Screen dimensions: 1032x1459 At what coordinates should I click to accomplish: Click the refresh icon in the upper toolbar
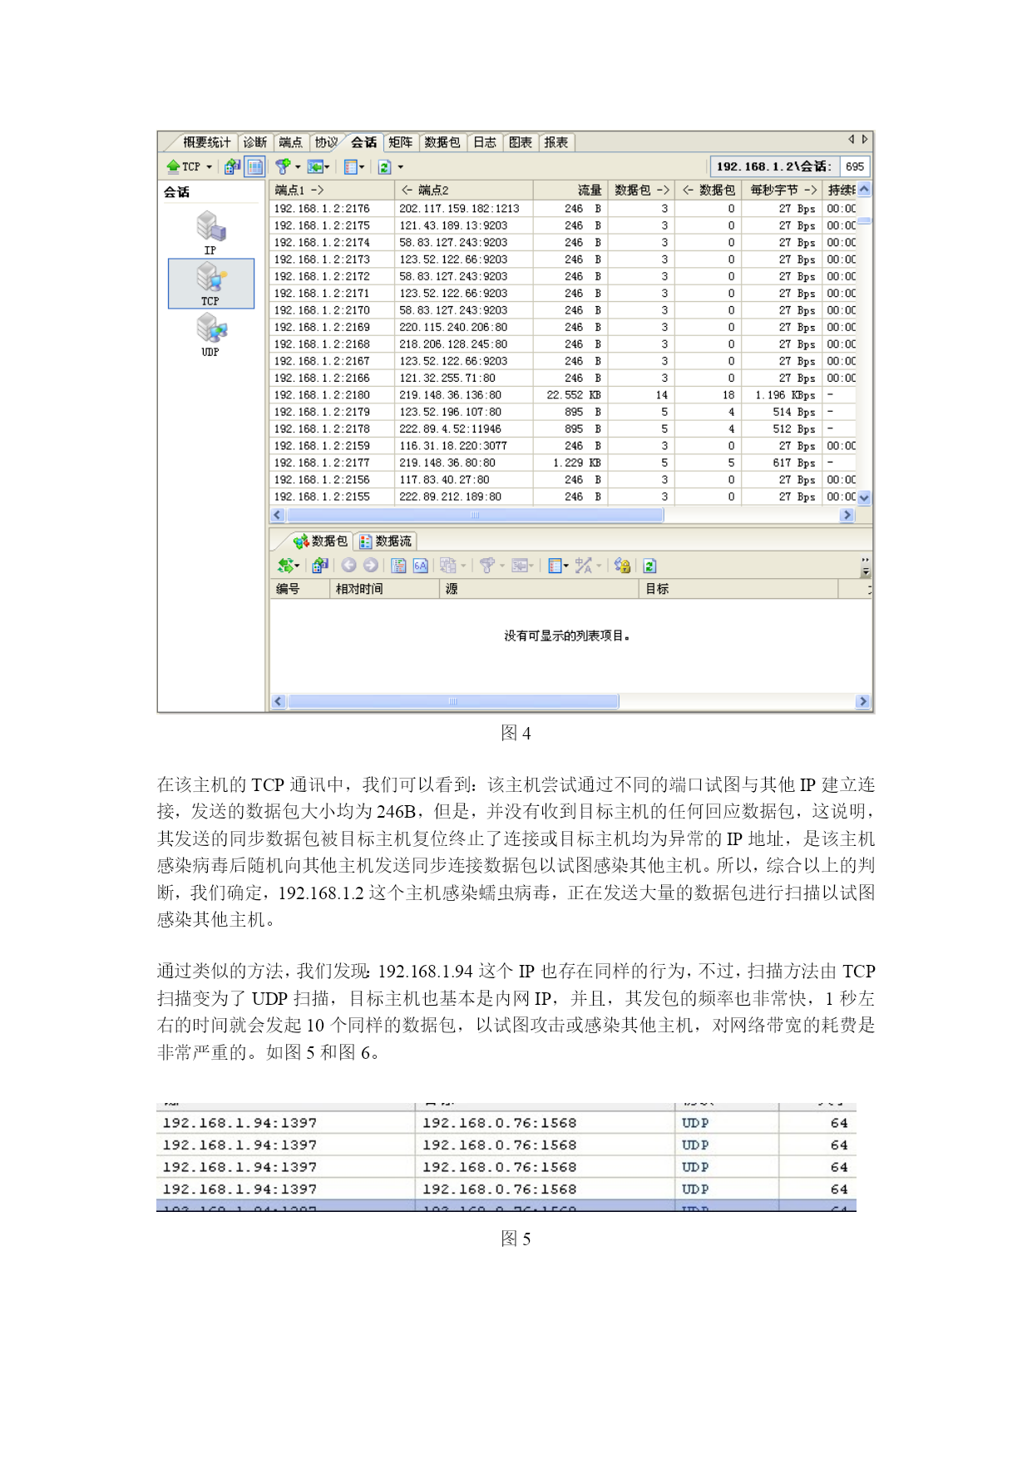[x=384, y=166]
